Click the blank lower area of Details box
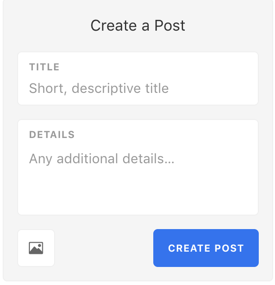Image resolution: width=275 pixels, height=285 pixels. [138, 193]
